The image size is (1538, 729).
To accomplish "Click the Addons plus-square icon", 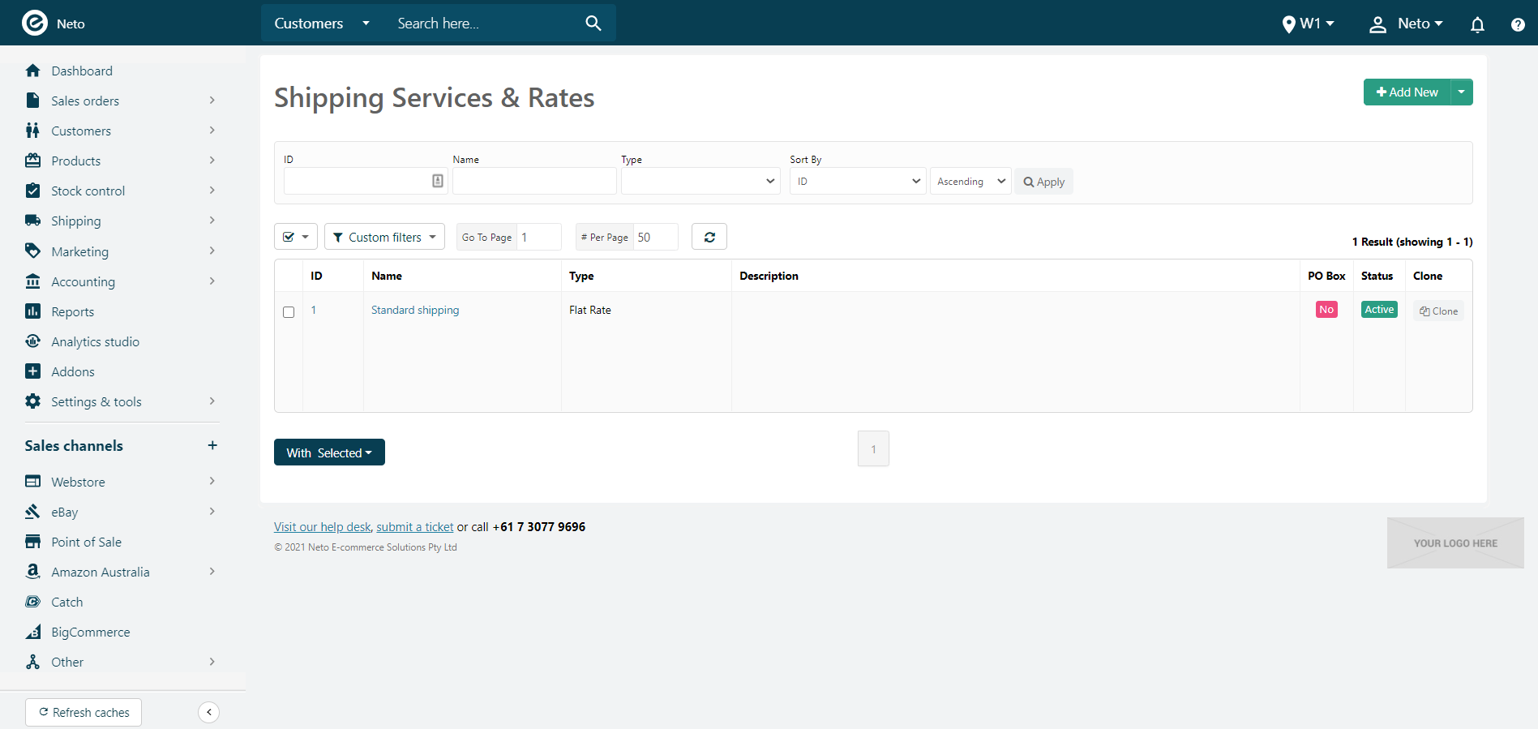I will click(32, 371).
